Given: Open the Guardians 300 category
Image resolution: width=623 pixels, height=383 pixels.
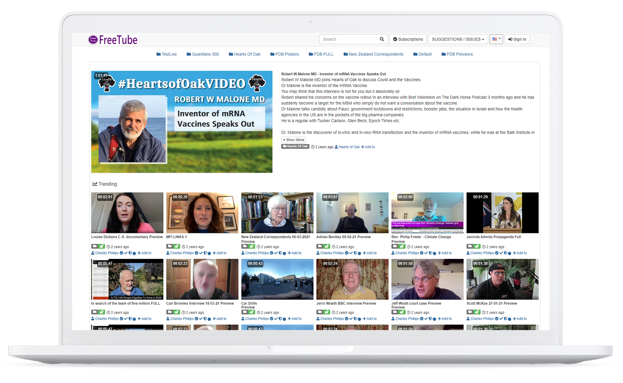Looking at the screenshot, I should click(202, 54).
